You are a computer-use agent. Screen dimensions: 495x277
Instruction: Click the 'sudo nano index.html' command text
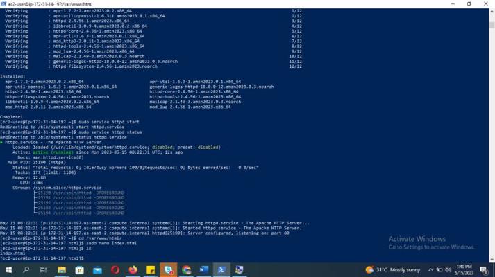112,243
